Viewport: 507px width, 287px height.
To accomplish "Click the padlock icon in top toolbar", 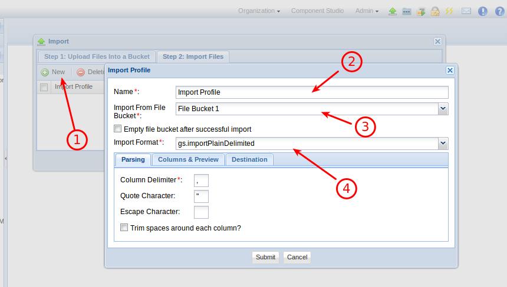I will (x=435, y=11).
